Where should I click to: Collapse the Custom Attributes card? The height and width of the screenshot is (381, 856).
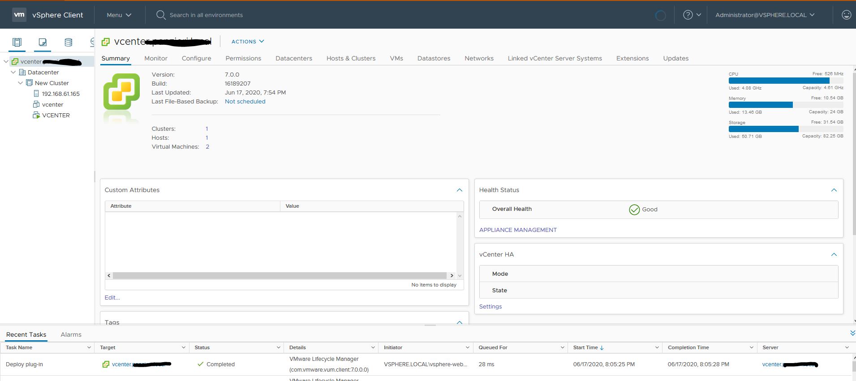click(x=459, y=190)
